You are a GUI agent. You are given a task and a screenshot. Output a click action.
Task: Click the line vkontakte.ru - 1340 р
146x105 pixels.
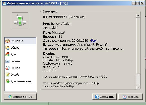tap(56, 57)
